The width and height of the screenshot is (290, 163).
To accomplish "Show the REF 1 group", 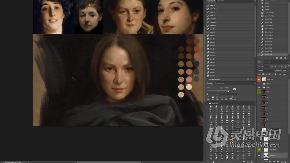I will [x=259, y=84].
